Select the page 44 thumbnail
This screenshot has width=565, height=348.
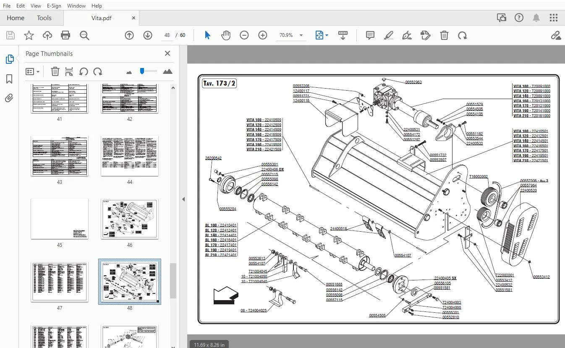tap(130, 156)
